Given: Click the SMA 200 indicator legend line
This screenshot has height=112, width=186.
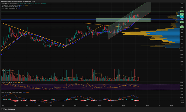Looking at the screenshot, I should point(11,8).
